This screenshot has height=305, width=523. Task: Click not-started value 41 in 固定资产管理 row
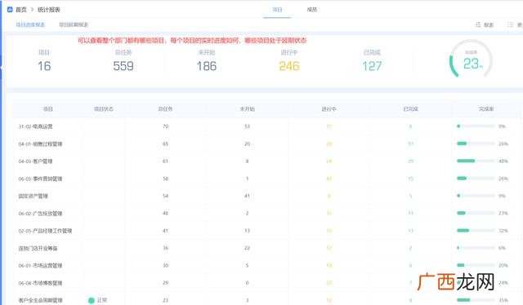247,196
